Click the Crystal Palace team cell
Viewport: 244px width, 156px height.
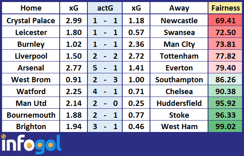[31, 20]
